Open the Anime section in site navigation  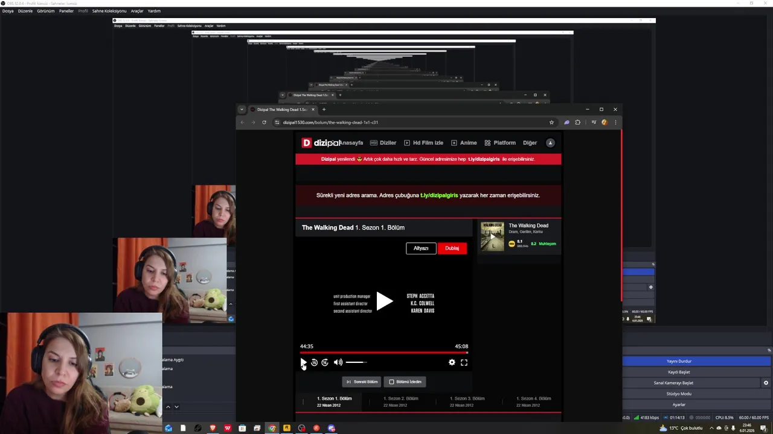tap(464, 143)
